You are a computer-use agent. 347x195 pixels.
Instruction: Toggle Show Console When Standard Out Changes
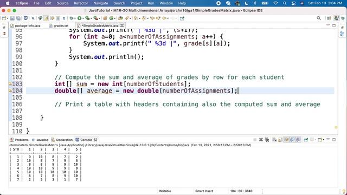click(x=292, y=140)
